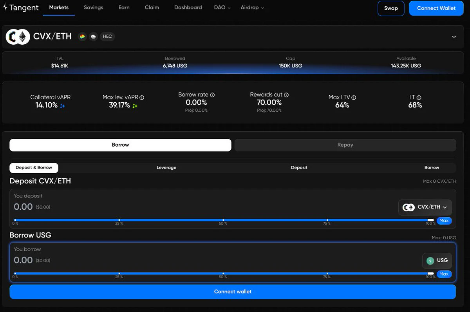
Task: Click the Max LTV info icon
Action: coord(354,98)
